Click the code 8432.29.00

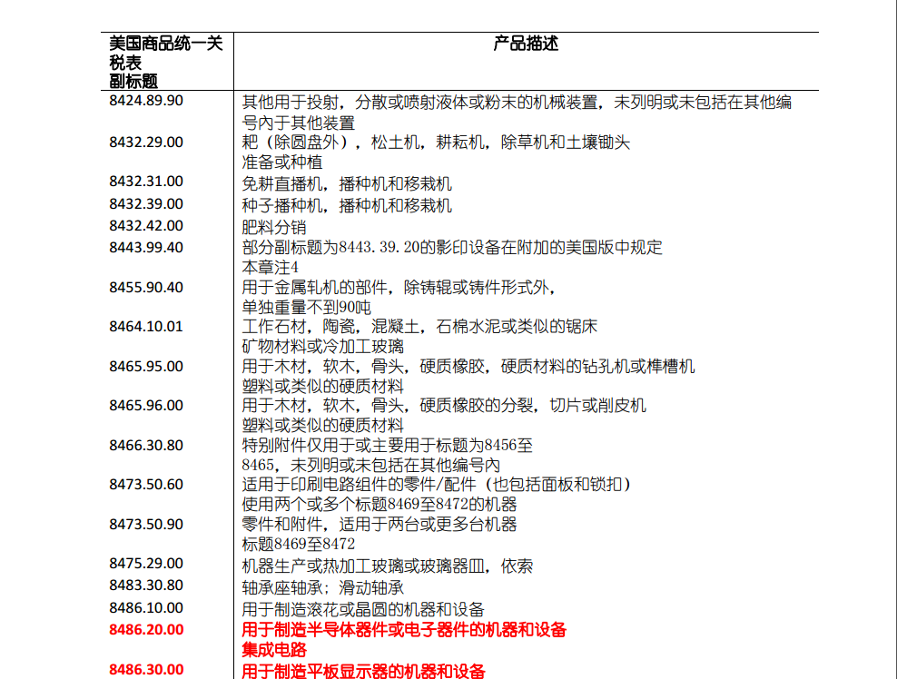(146, 143)
